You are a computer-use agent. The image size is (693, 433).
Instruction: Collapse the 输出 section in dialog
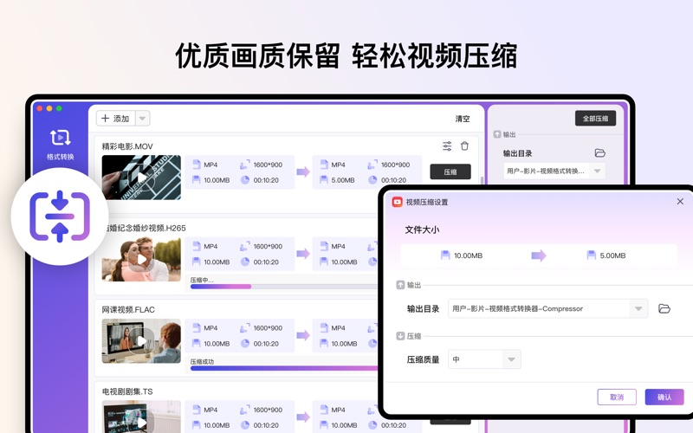coord(400,285)
